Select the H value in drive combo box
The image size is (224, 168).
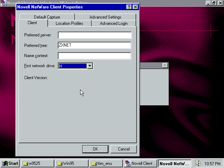[x=72, y=66]
